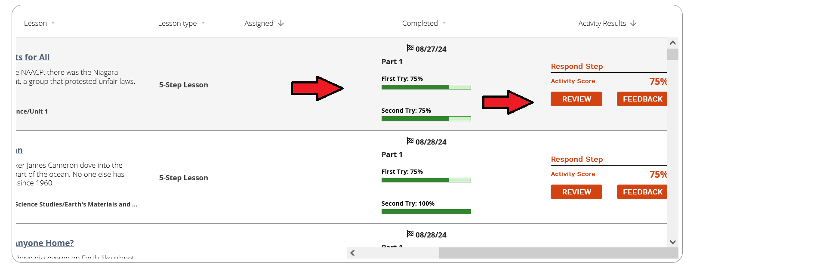Select the Assigned column header
This screenshot has height=265, width=826.
pyautogui.click(x=259, y=23)
